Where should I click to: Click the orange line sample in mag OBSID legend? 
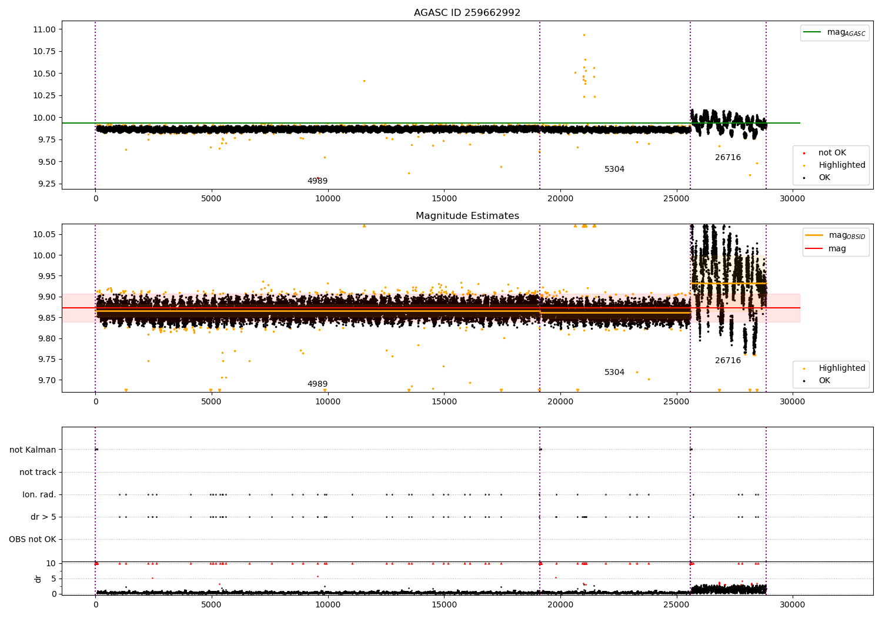coord(814,235)
